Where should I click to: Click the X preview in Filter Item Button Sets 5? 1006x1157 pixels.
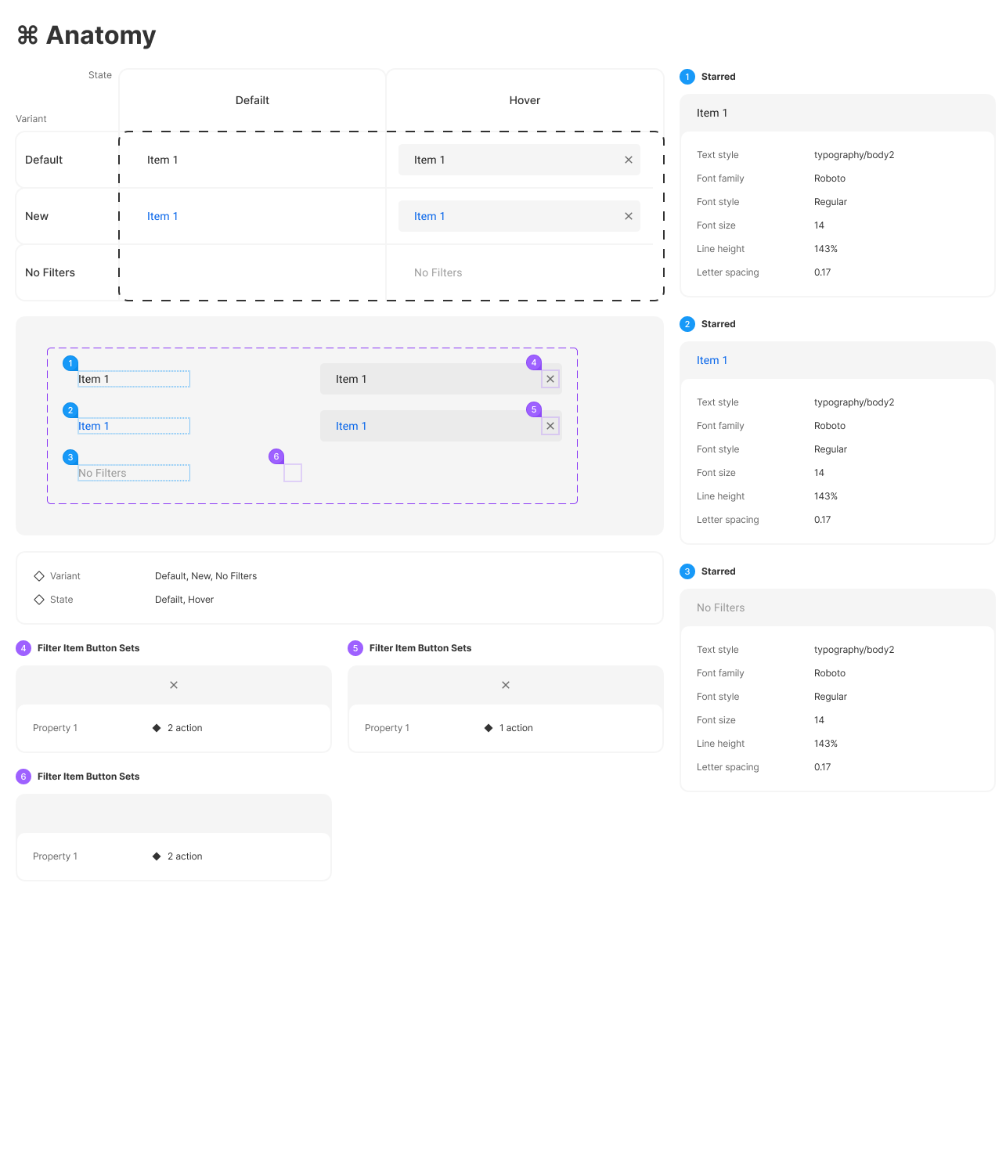(506, 685)
